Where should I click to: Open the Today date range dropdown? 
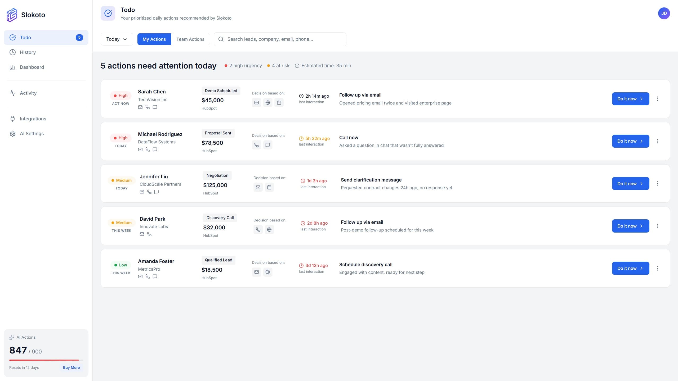tap(117, 39)
